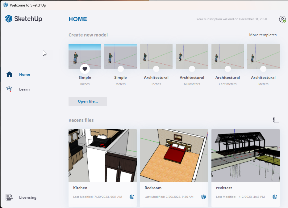Show More templates
This screenshot has width=288, height=208.
click(263, 35)
